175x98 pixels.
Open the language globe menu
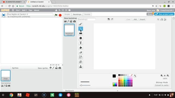[13, 10]
